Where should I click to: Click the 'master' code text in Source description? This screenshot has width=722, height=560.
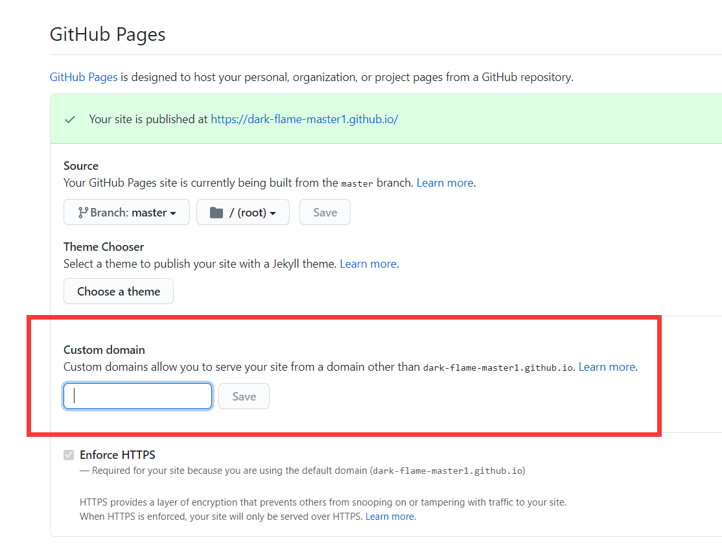(357, 184)
